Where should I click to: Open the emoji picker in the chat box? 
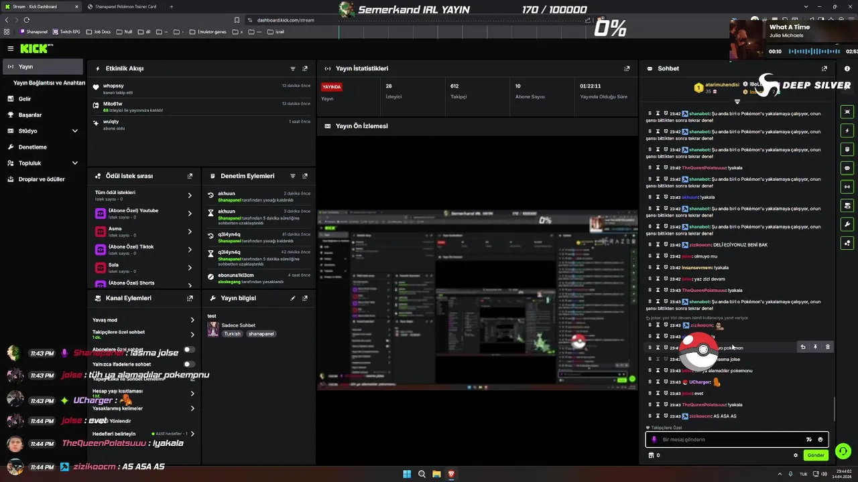tap(820, 440)
